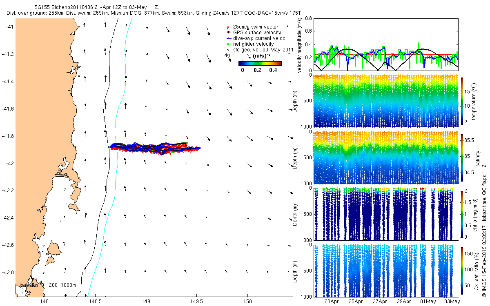Click the 'isobaths: 0 200 1000m' label
Image resolution: width=490 pixels, height=306 pixels.
click(48, 286)
